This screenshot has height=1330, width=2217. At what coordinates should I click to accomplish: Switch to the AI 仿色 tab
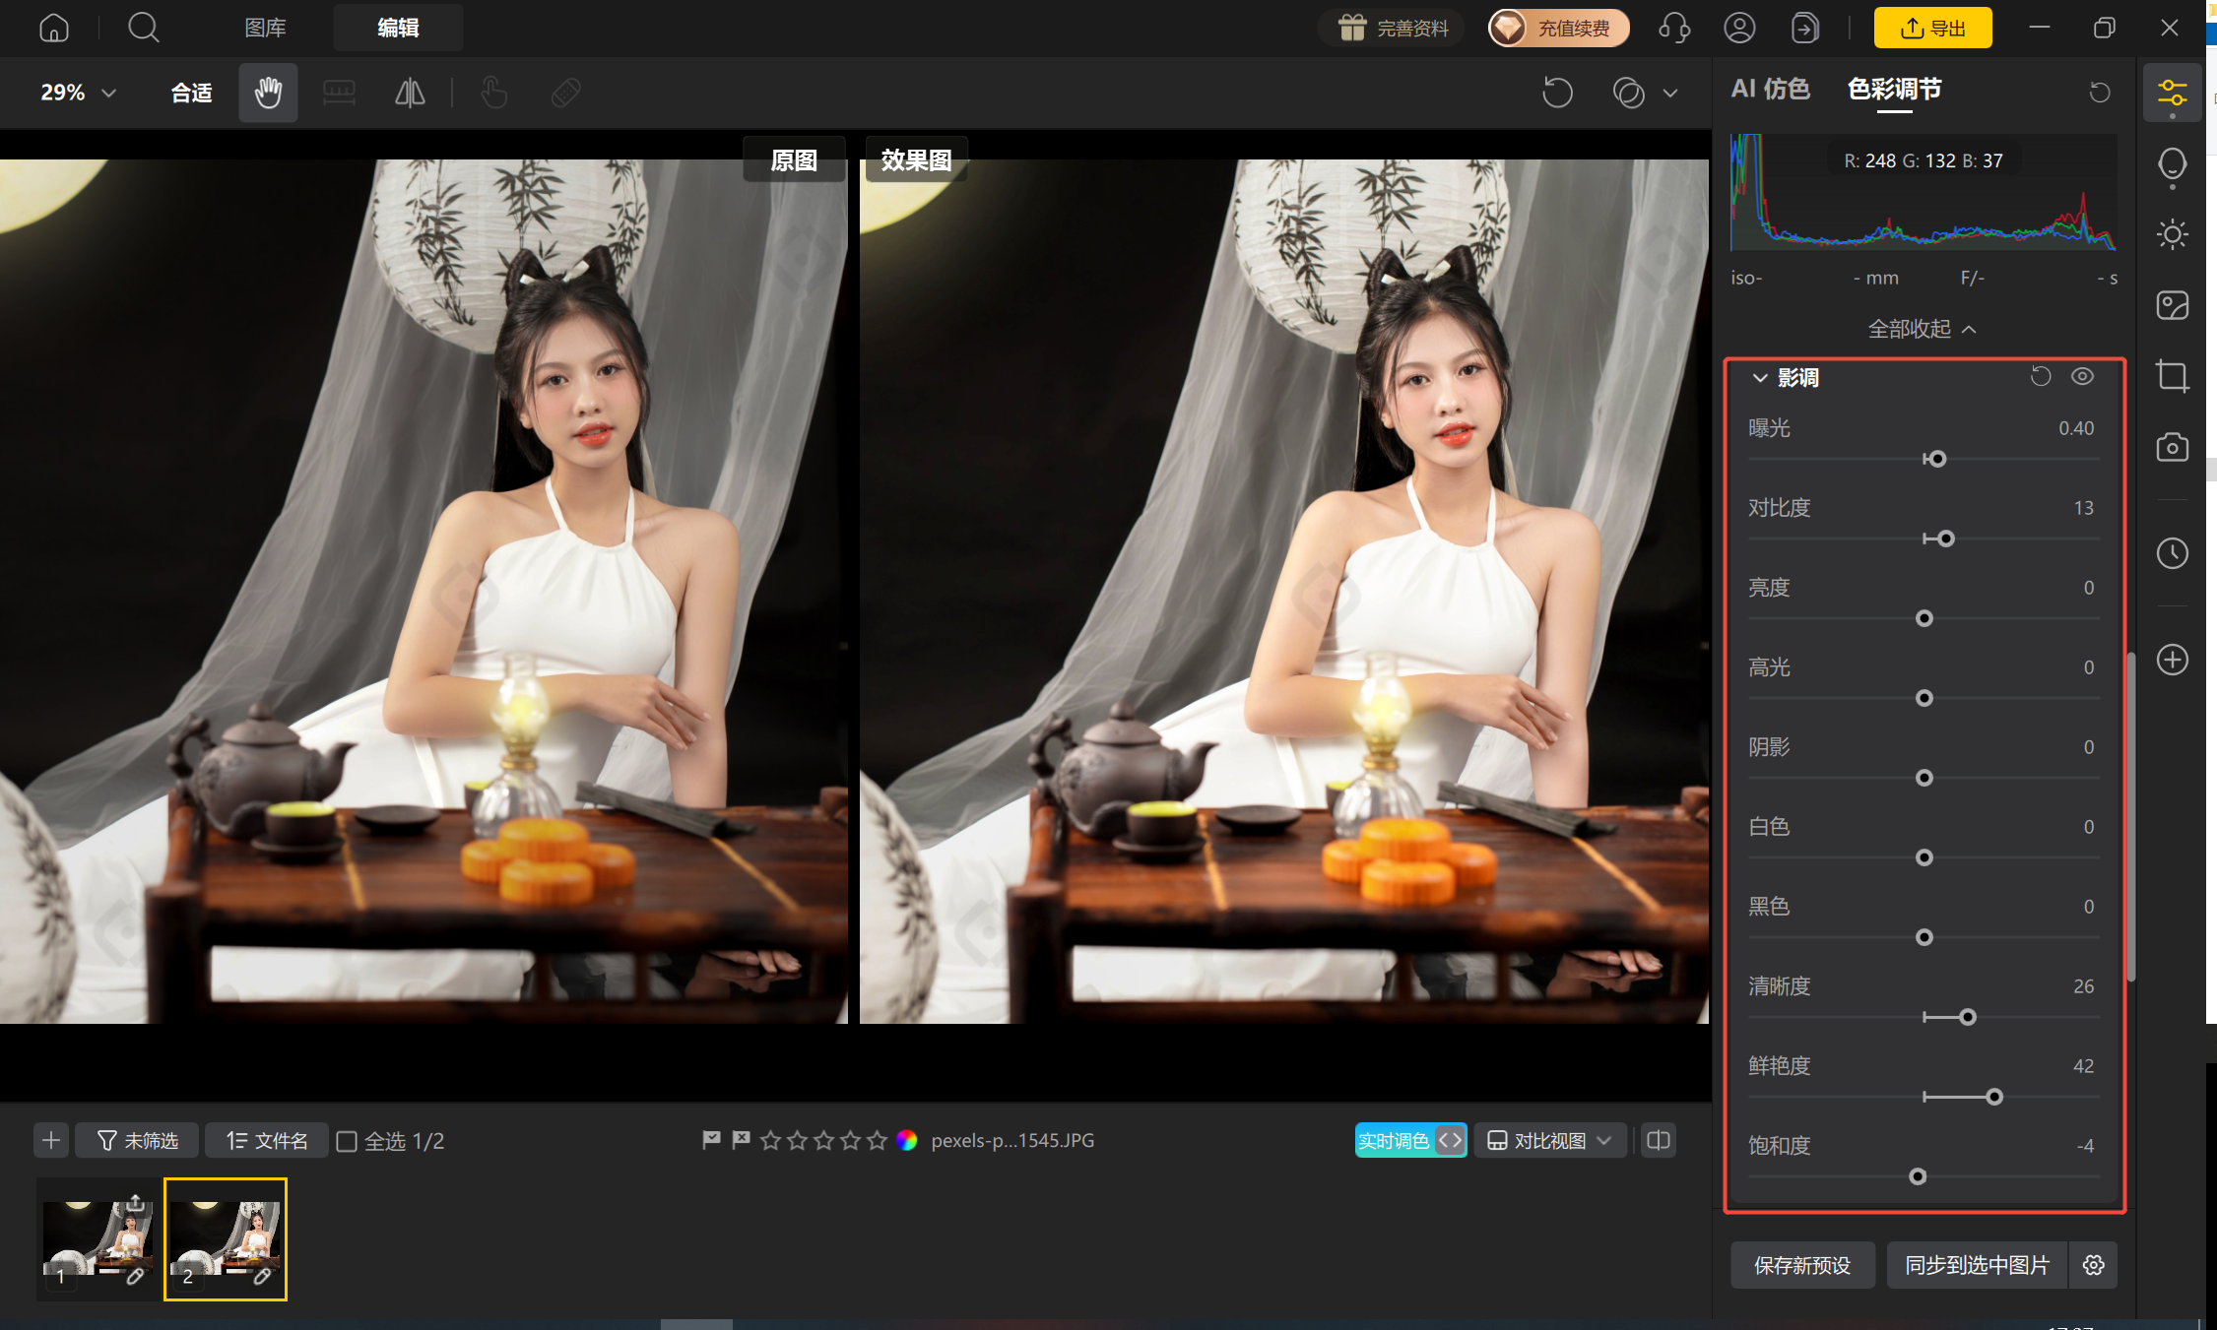1770,89
